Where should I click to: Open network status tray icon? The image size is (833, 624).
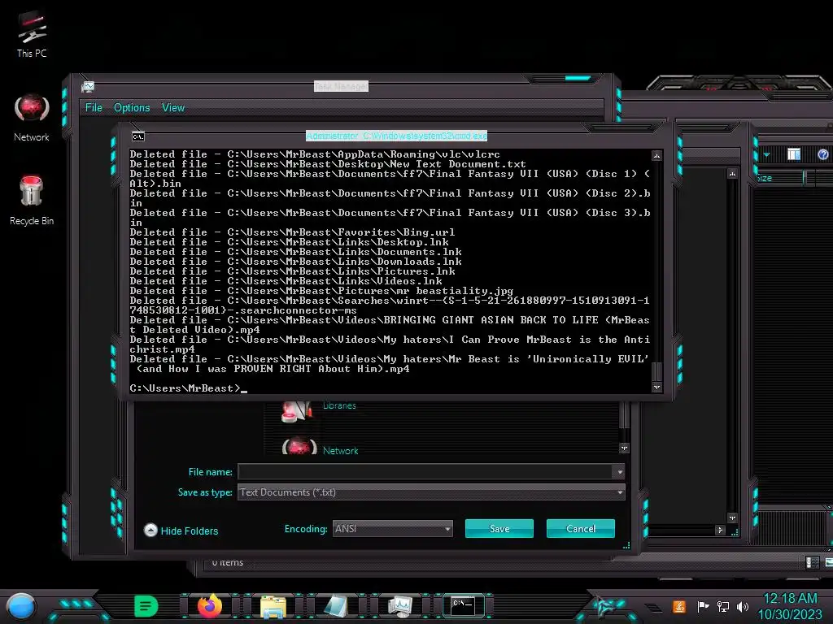pyautogui.click(x=723, y=606)
